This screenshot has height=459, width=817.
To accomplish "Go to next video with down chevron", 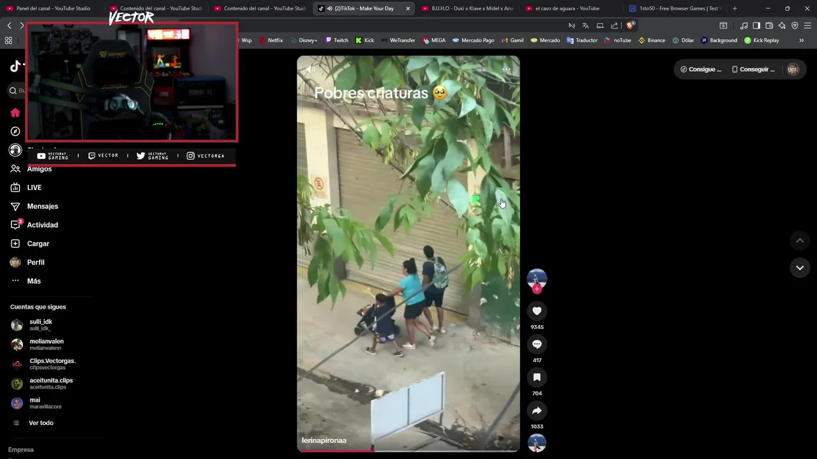I will pyautogui.click(x=800, y=268).
